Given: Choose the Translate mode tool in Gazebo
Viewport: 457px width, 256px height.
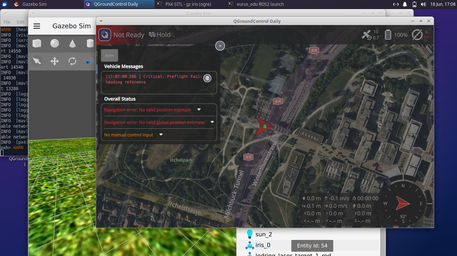Looking at the screenshot, I should 55,61.
